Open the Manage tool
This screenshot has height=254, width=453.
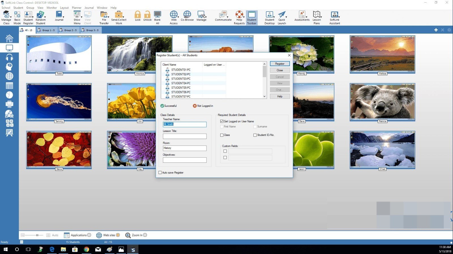pos(201,16)
